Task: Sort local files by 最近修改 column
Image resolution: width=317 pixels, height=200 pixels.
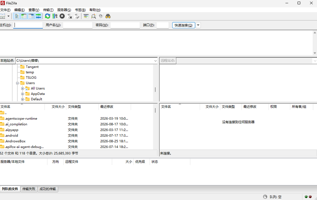Action: 115,107
